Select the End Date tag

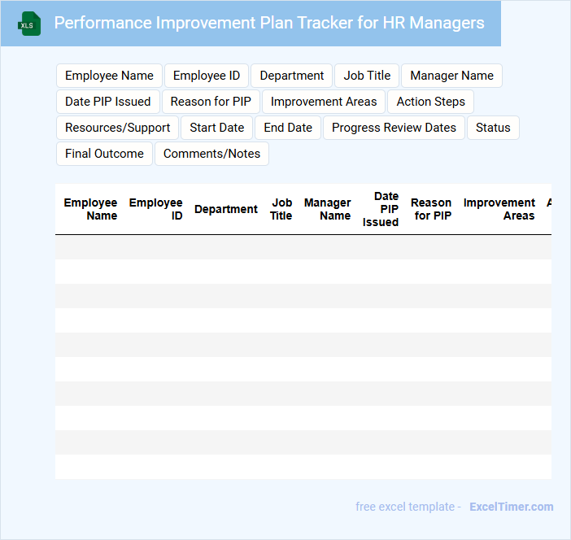point(288,128)
